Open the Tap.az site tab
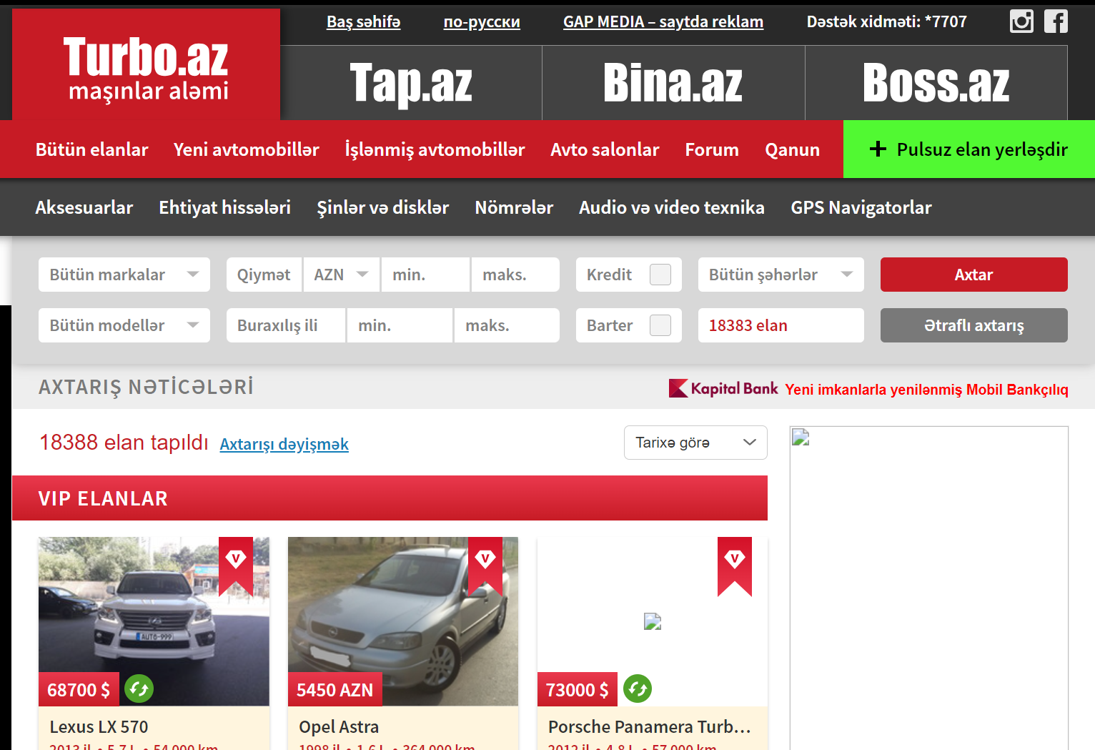 click(x=411, y=83)
